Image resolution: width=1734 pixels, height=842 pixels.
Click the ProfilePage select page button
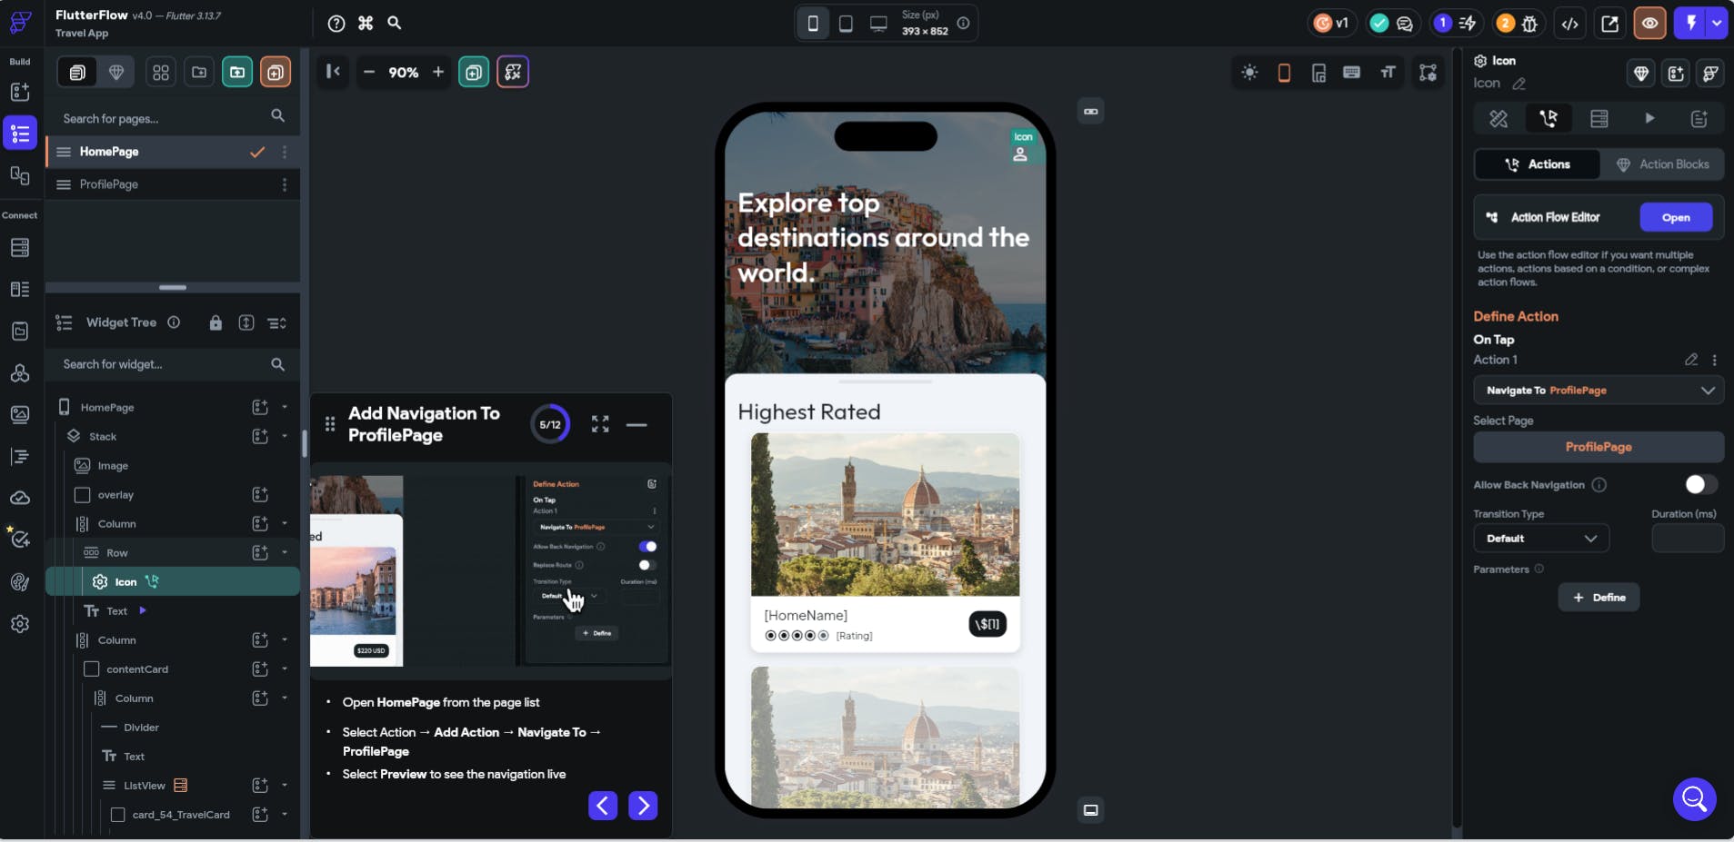coord(1599,447)
